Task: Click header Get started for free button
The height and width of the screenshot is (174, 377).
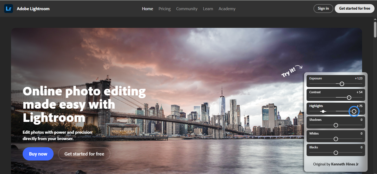Action: (x=355, y=9)
